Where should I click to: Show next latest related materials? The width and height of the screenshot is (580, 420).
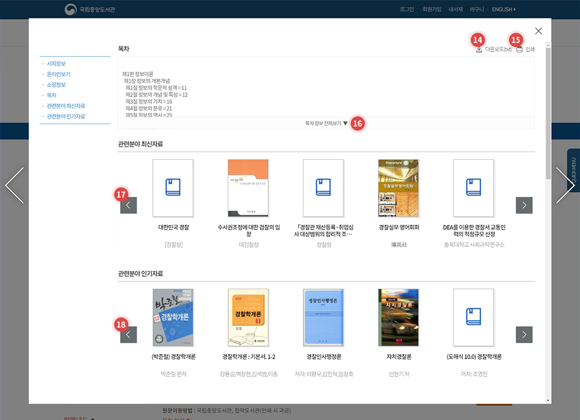coord(524,205)
